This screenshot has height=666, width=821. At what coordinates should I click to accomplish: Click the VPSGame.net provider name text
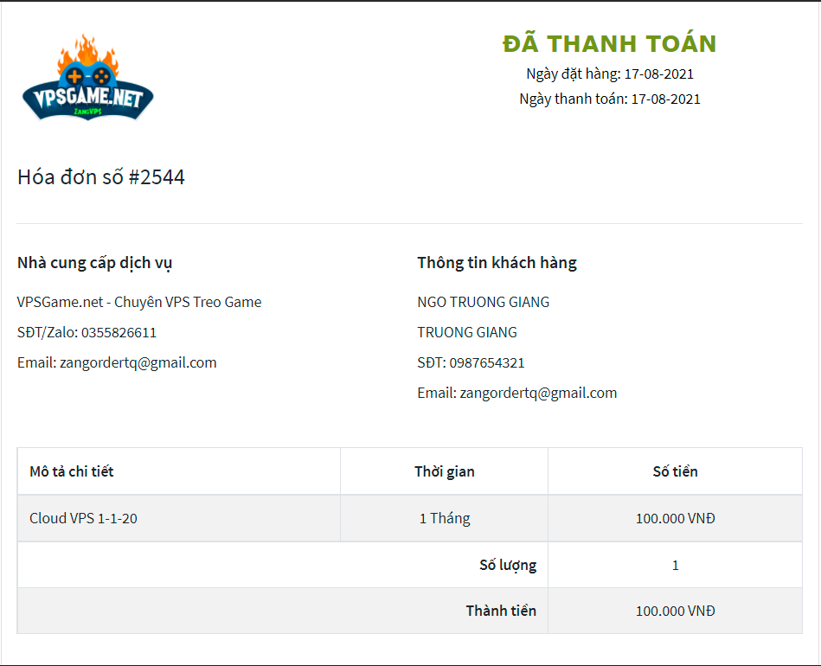click(x=139, y=302)
